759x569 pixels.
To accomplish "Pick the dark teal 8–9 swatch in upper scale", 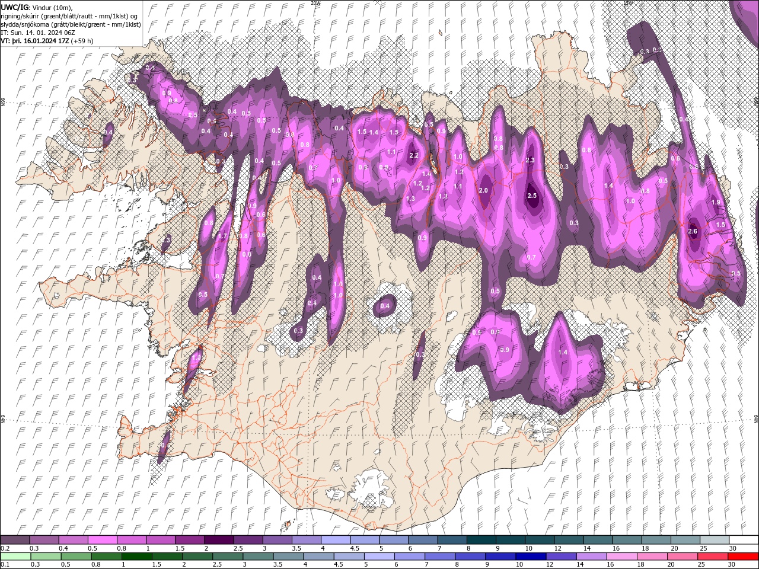I will (x=481, y=540).
